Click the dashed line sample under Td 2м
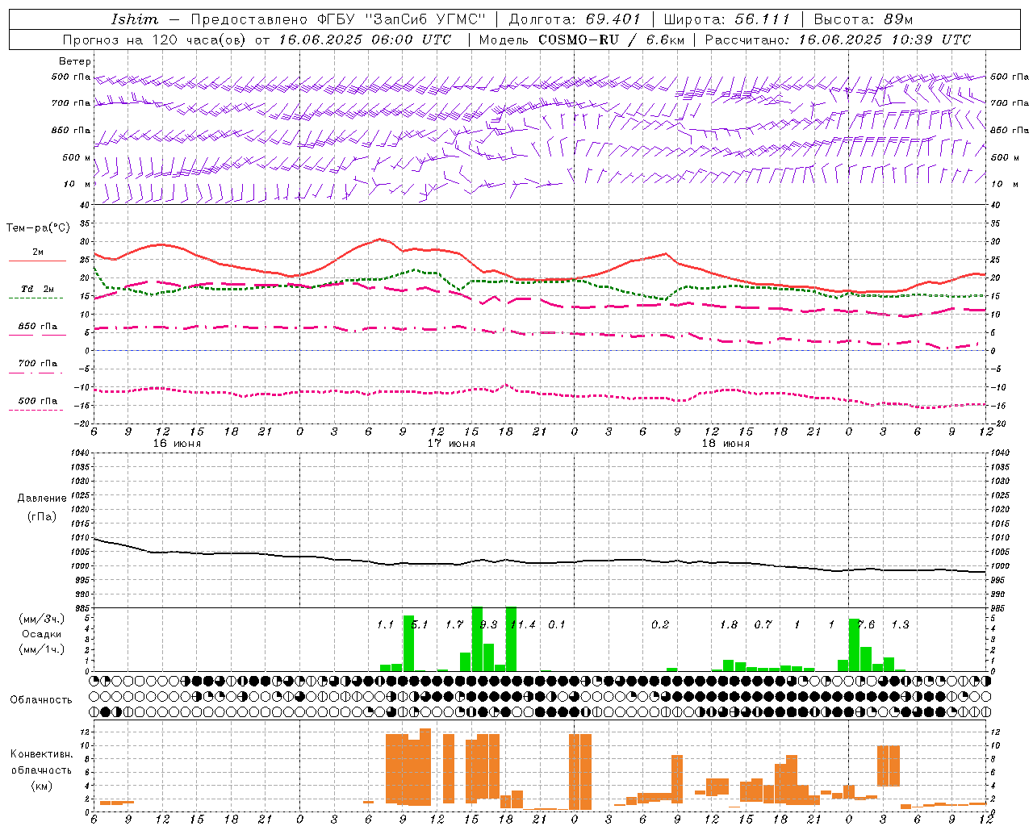 (36, 298)
